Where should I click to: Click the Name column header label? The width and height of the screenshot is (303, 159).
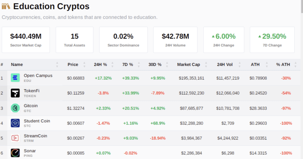17,65
